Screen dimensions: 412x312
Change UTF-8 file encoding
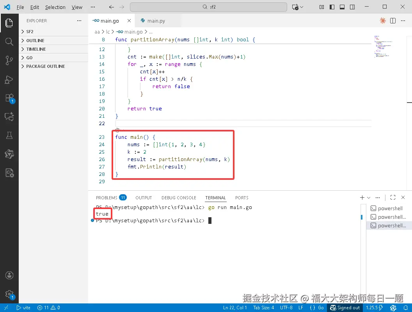(286, 308)
